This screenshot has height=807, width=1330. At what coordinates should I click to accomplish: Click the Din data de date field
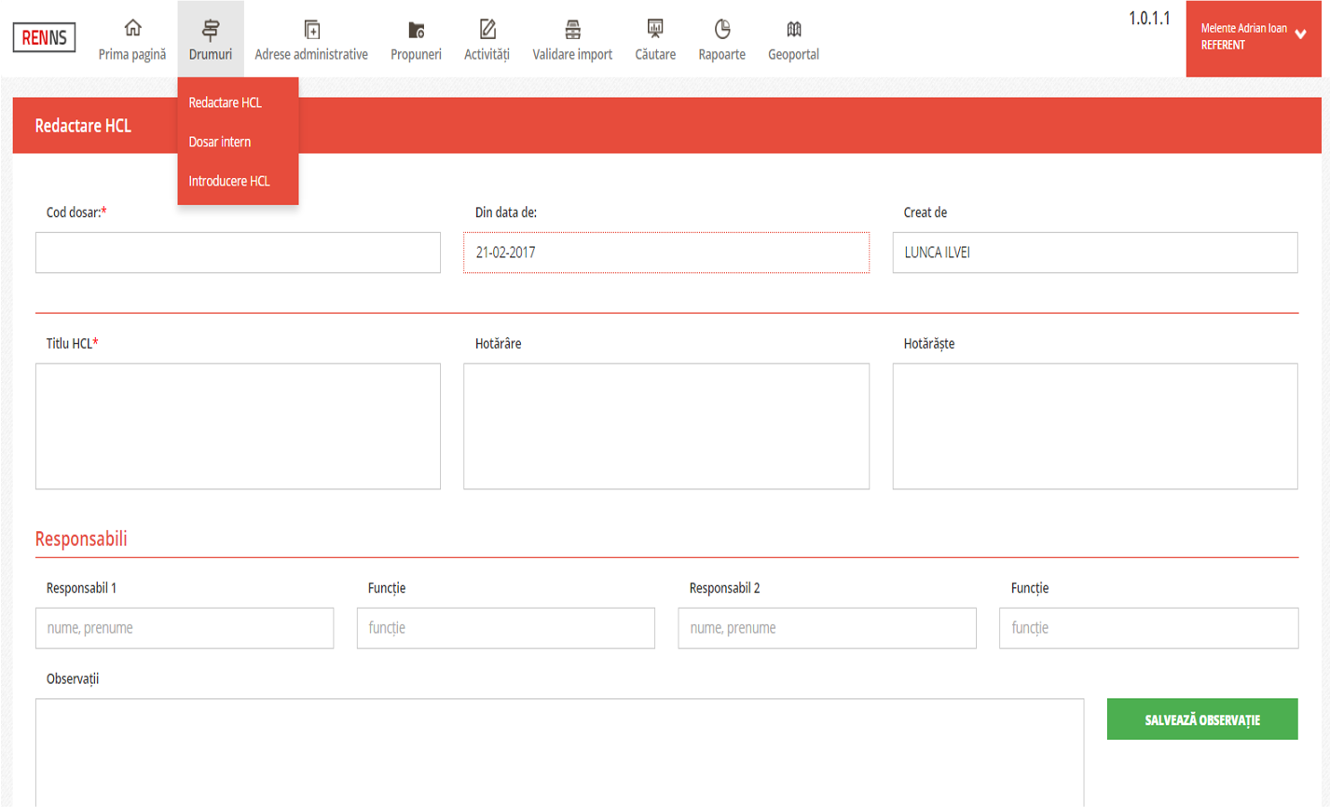[665, 253]
